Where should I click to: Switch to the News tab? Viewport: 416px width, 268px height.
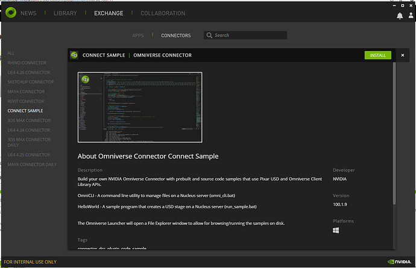click(28, 13)
